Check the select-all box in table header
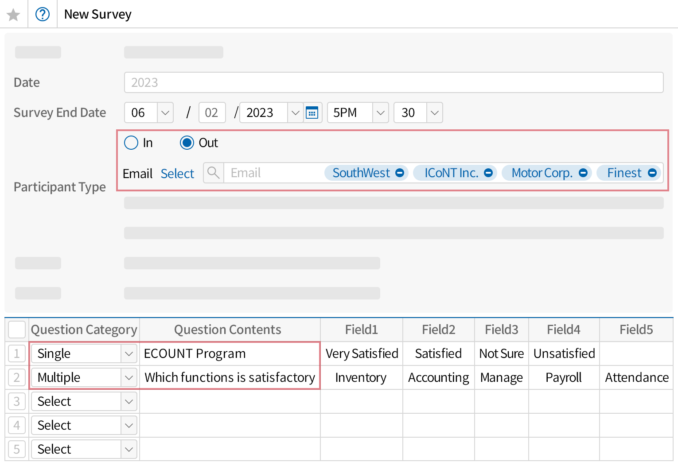 (x=17, y=330)
